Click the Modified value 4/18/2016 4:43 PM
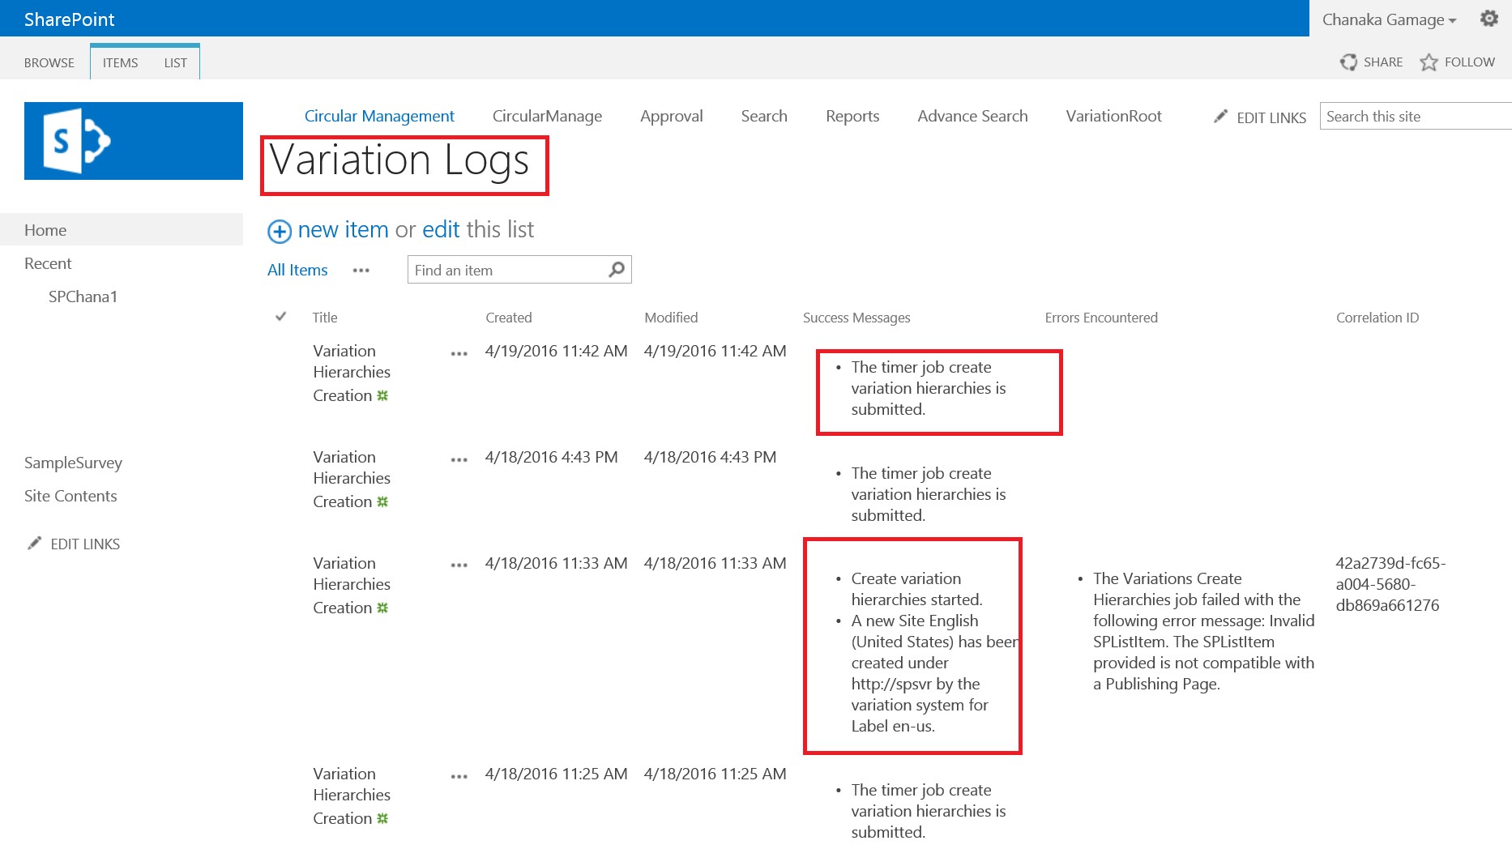This screenshot has width=1512, height=849. pyautogui.click(x=710, y=457)
